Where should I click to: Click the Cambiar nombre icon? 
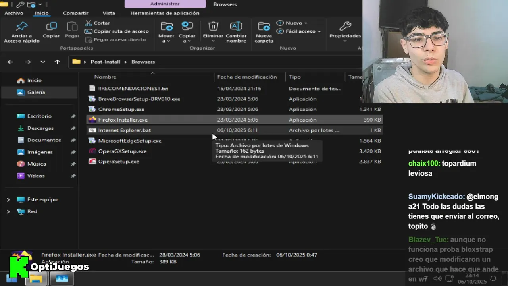click(236, 26)
